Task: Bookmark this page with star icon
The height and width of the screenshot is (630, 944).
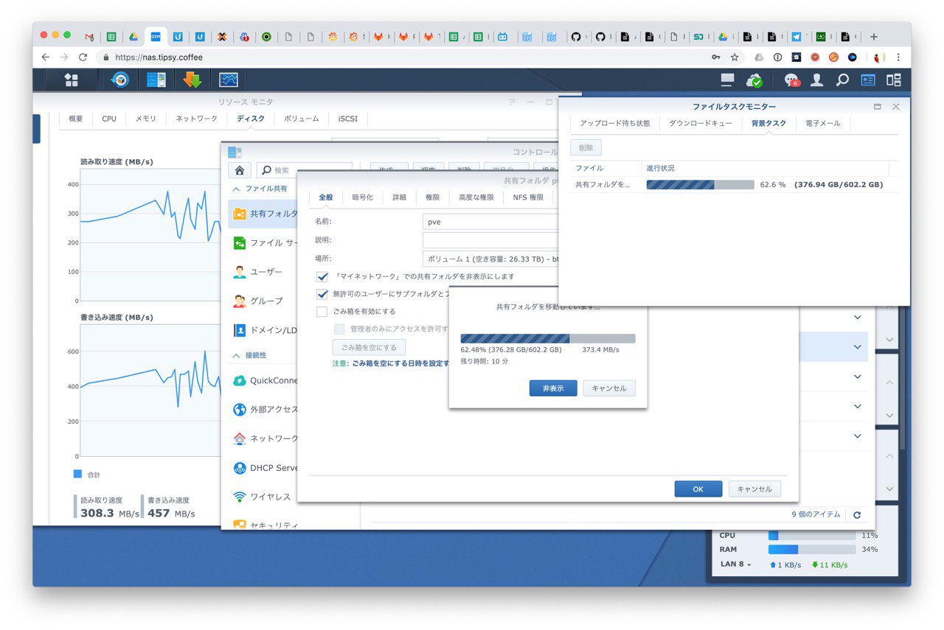Action: [x=735, y=57]
